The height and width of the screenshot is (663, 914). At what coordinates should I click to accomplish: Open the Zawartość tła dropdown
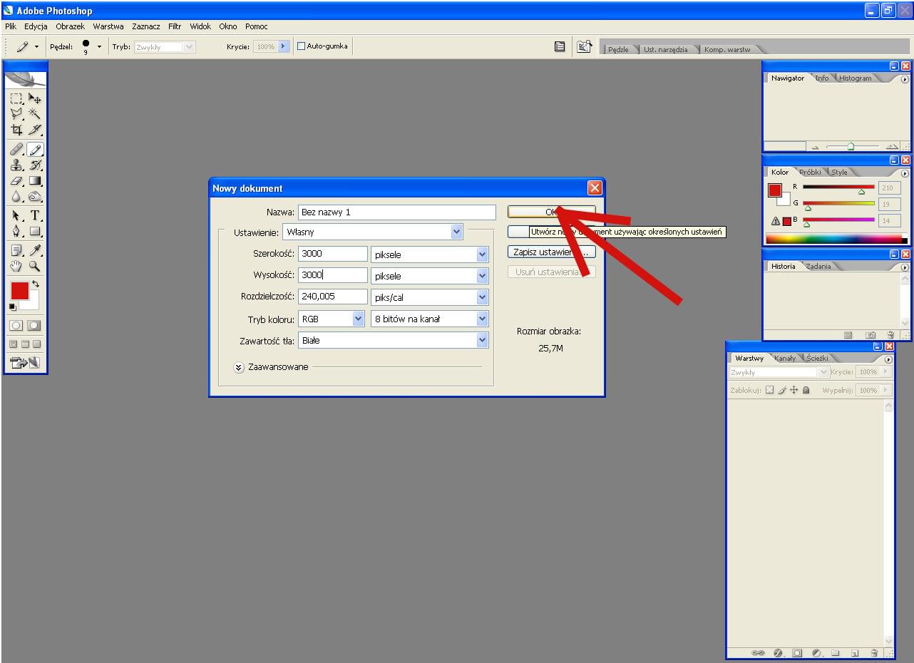pyautogui.click(x=482, y=340)
